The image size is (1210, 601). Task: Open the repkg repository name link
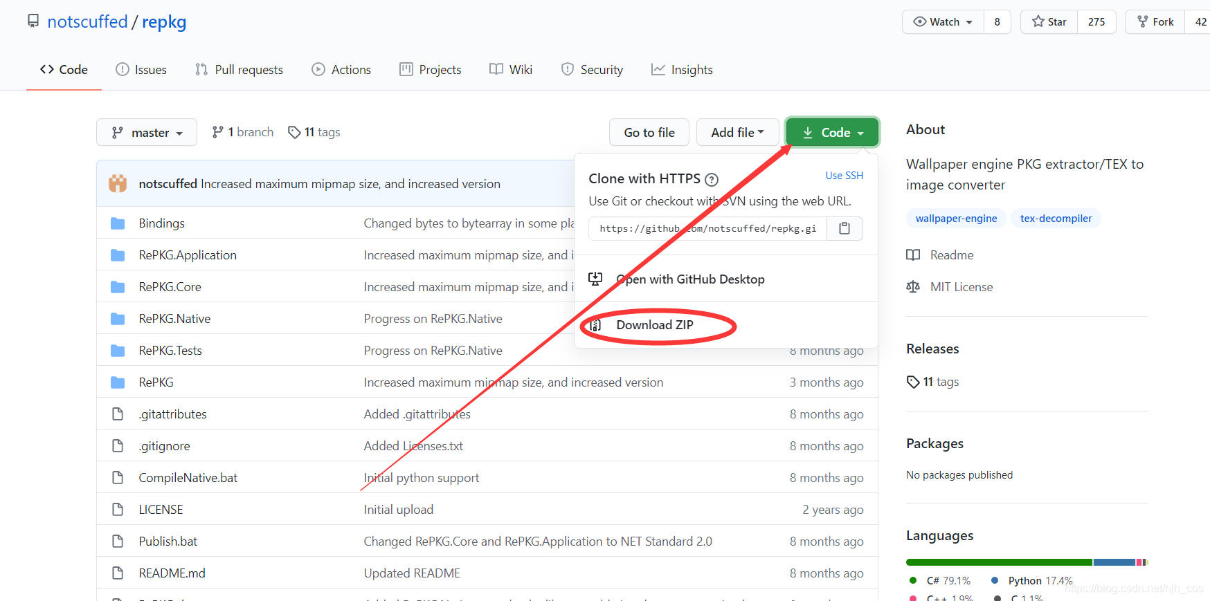[x=164, y=21]
